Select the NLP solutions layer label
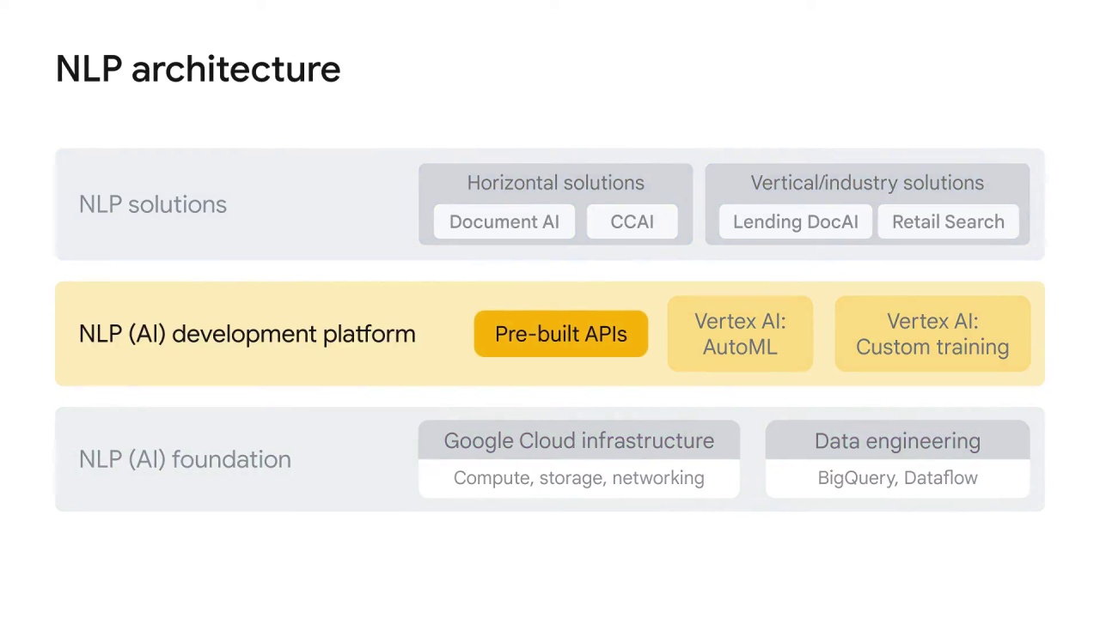This screenshot has height=618, width=1100. click(x=153, y=204)
